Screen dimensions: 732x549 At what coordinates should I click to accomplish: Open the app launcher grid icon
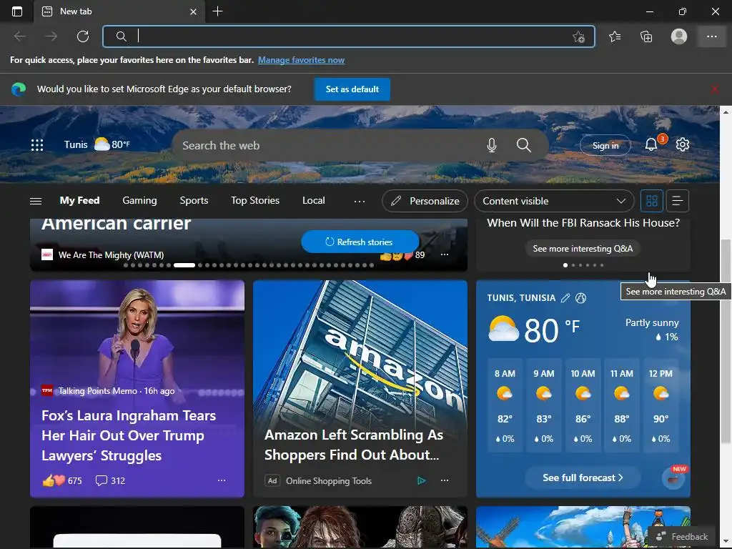(37, 145)
